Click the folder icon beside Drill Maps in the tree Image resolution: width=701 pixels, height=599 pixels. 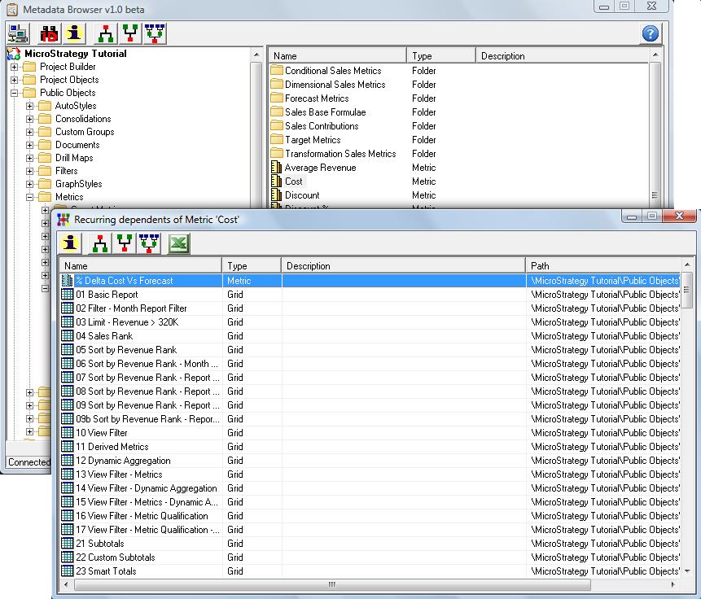(x=45, y=158)
